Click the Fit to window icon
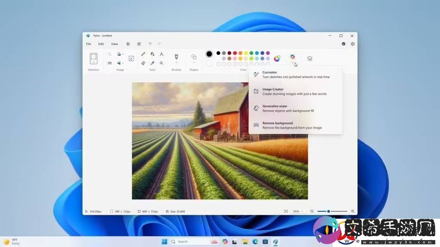The height and width of the screenshot is (247, 440). coord(286,211)
